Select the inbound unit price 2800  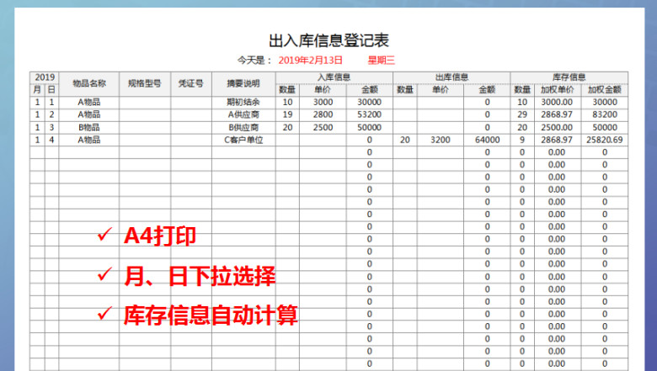(x=323, y=114)
